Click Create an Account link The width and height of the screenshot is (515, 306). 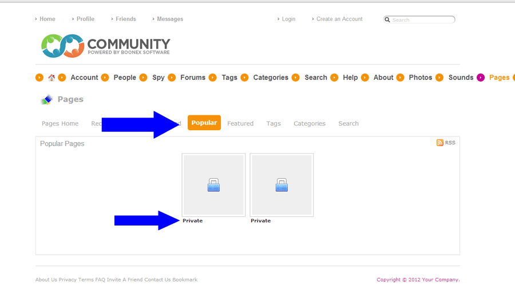click(339, 19)
